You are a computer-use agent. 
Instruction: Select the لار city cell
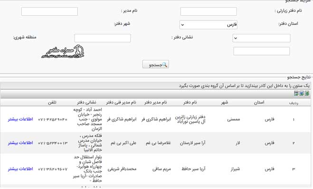point(237,143)
